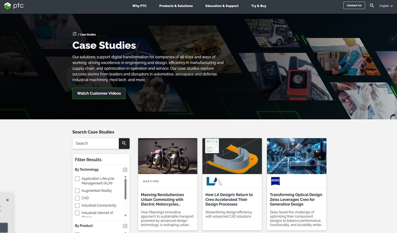Click the Maeving brand logo on the card
This screenshot has width=397, height=233.
coord(151,181)
